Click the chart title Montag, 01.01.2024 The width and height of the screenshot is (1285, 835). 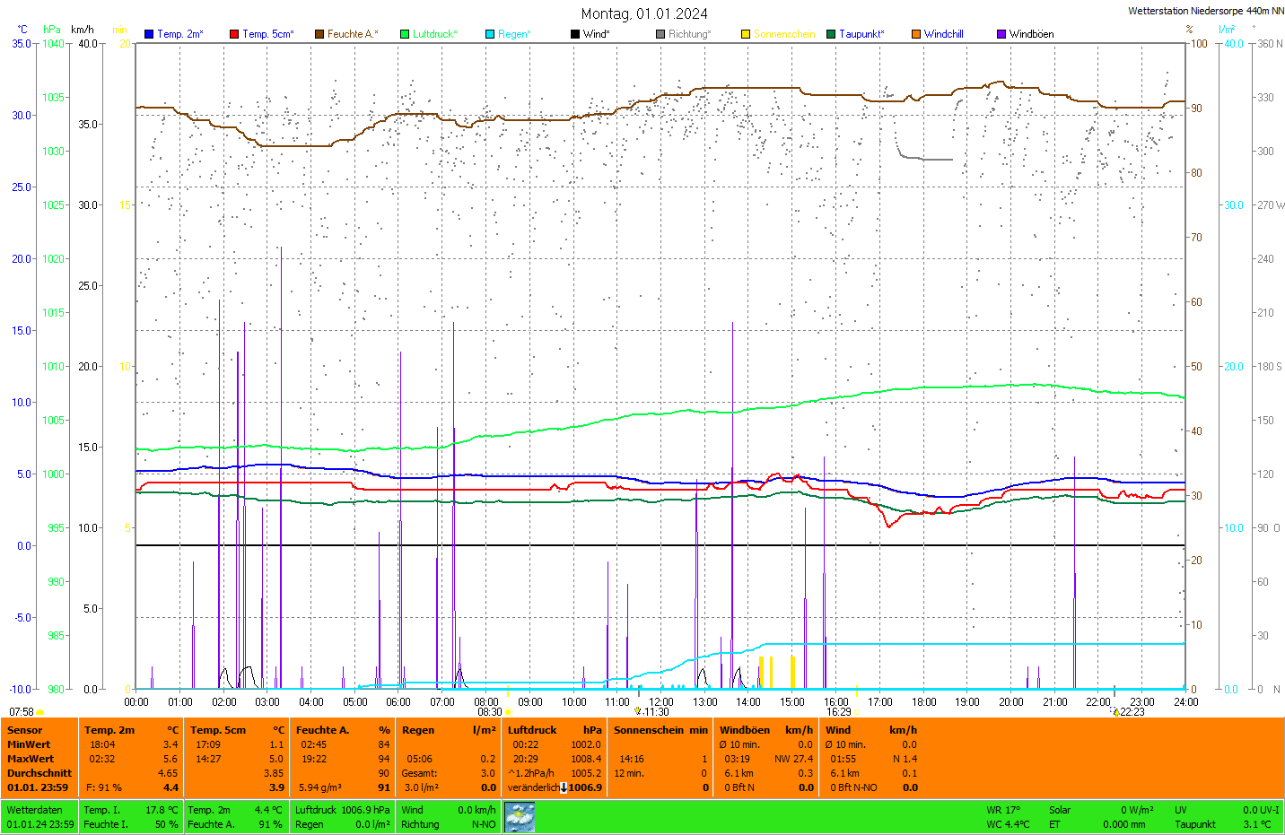point(643,13)
